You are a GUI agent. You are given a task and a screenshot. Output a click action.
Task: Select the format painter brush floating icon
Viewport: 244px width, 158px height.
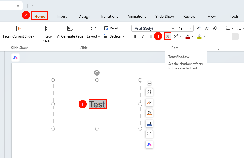pyautogui.click(x=149, y=103)
